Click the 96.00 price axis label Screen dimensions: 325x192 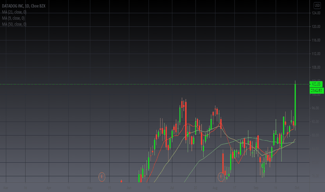point(315,108)
